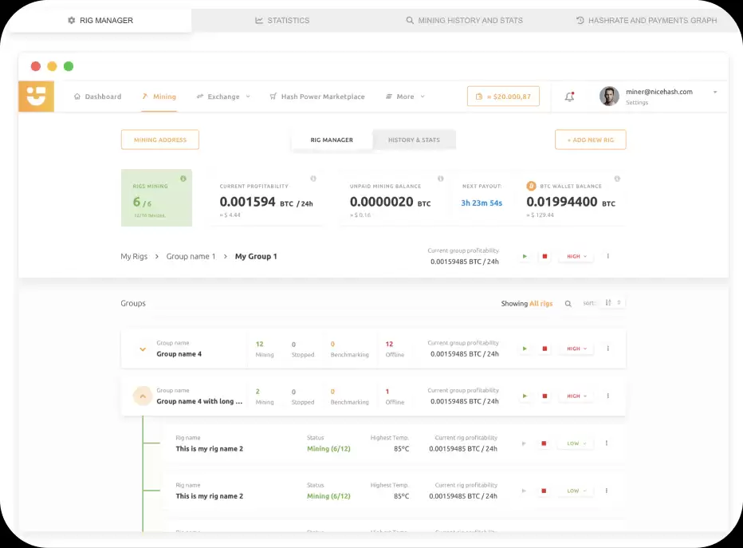Viewport: 743px width, 548px height.
Task: Stop the first rig named my rig name 2
Action: click(x=544, y=444)
